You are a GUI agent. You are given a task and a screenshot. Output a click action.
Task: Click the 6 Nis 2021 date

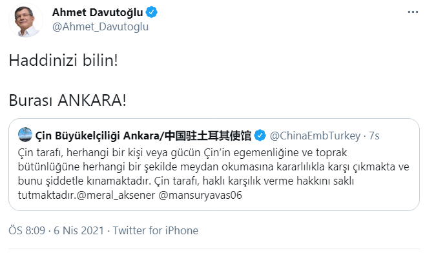(x=79, y=230)
